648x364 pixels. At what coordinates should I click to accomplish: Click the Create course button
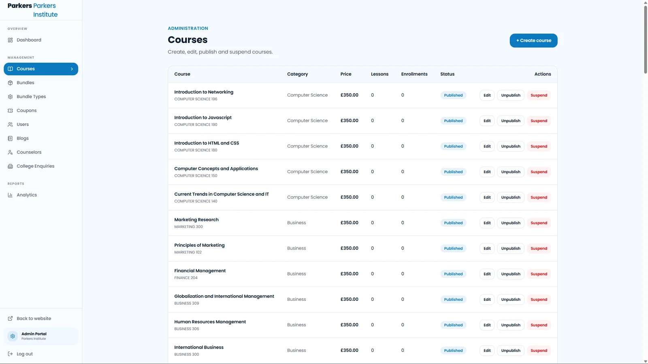point(533,40)
